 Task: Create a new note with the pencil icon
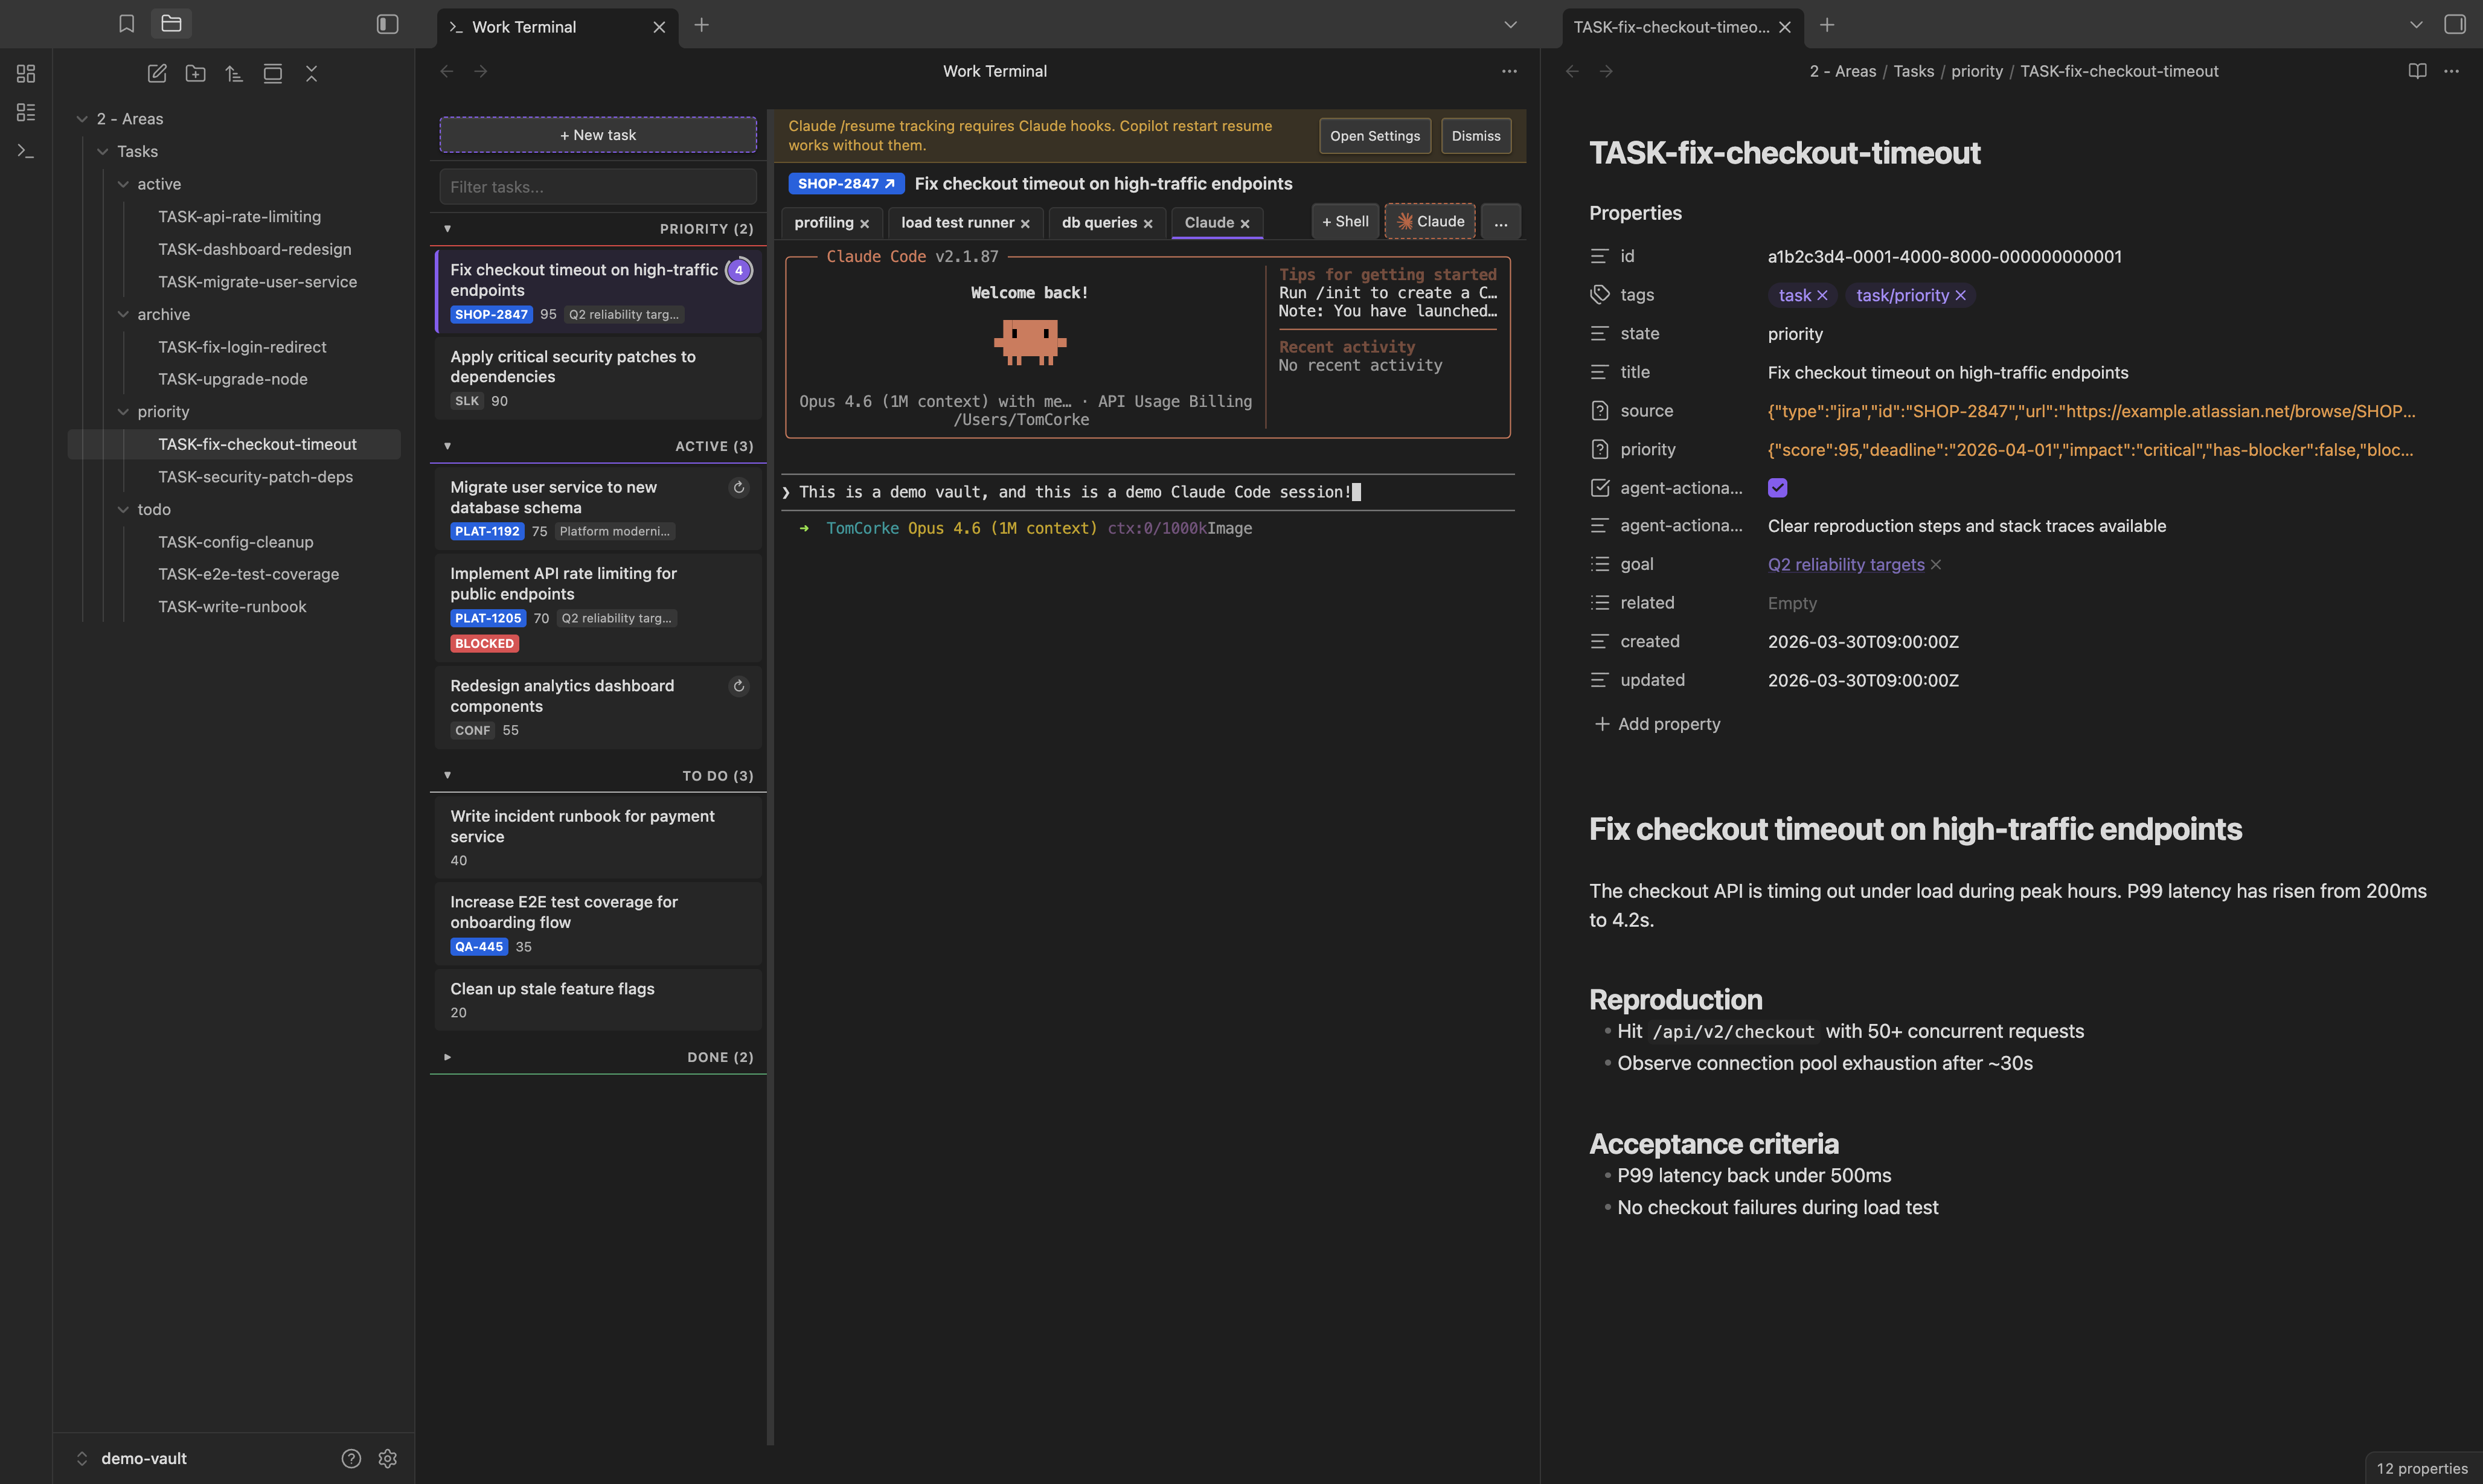pyautogui.click(x=156, y=73)
